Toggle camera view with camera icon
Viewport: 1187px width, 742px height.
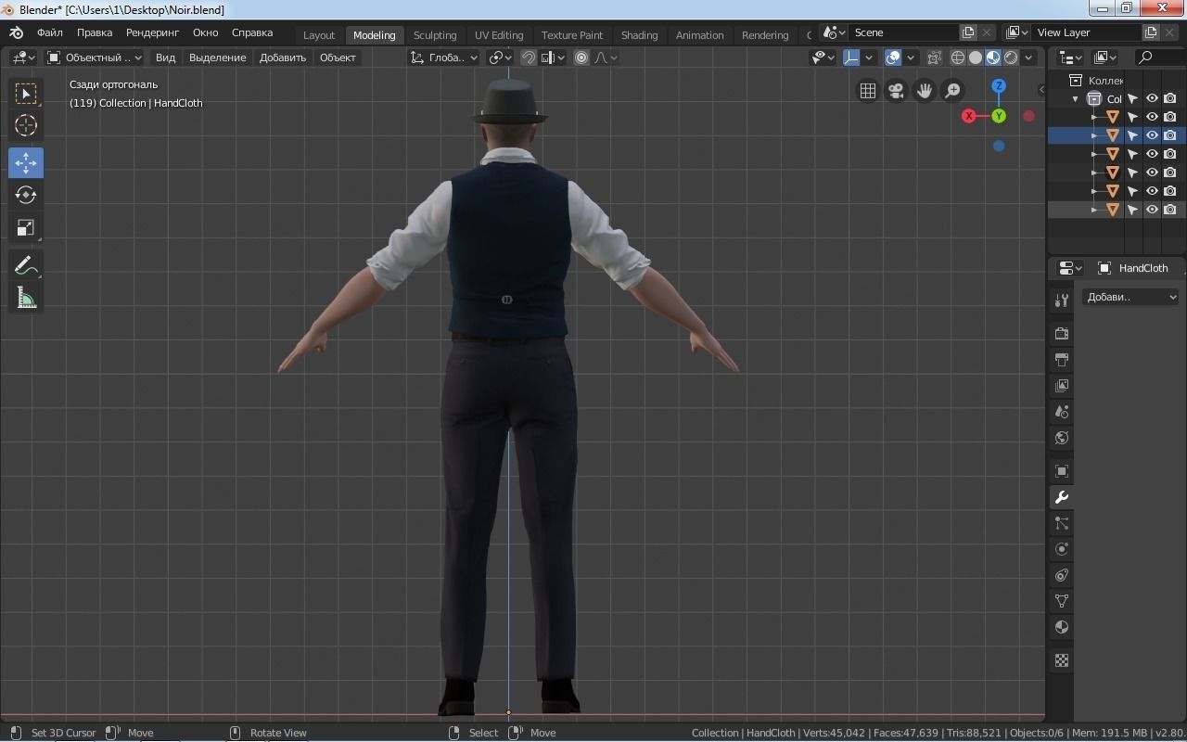896,90
